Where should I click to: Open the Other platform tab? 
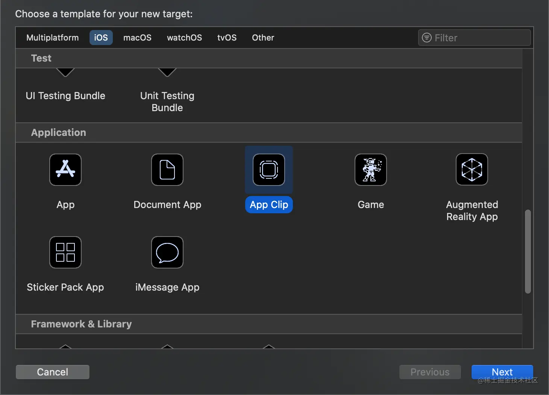click(x=263, y=38)
